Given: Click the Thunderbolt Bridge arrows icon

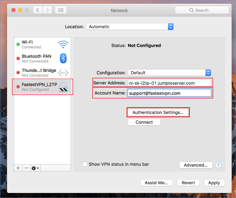Looking at the screenshot, I should 63,73.
